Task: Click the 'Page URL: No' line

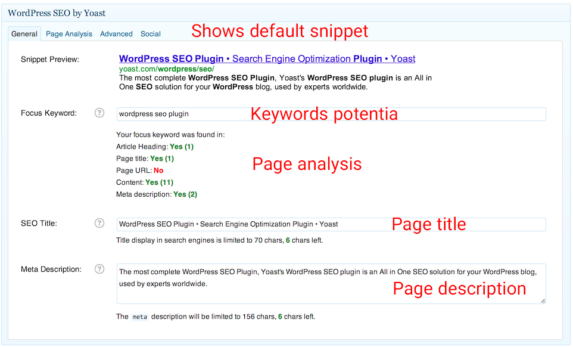Action: pyautogui.click(x=140, y=171)
